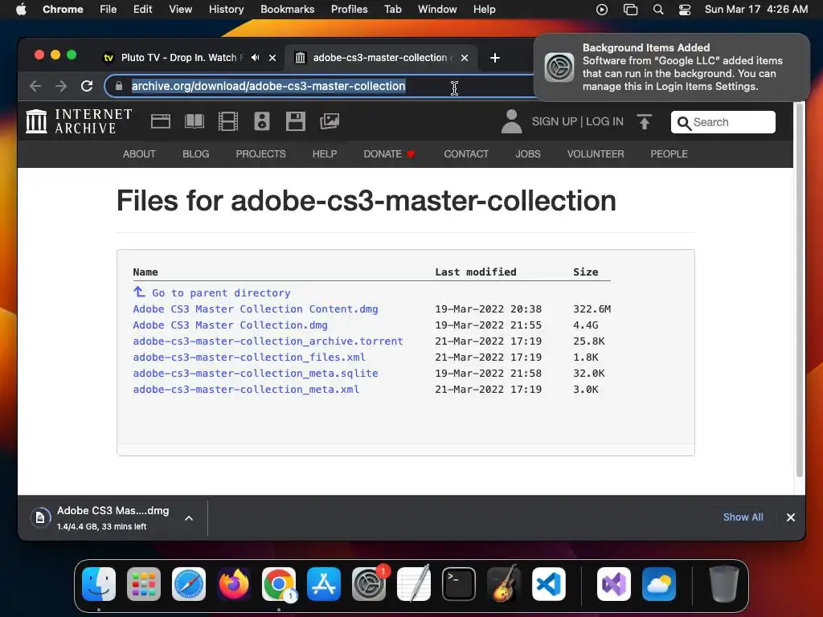Open the ABOUT page
The image size is (823, 617).
[139, 154]
